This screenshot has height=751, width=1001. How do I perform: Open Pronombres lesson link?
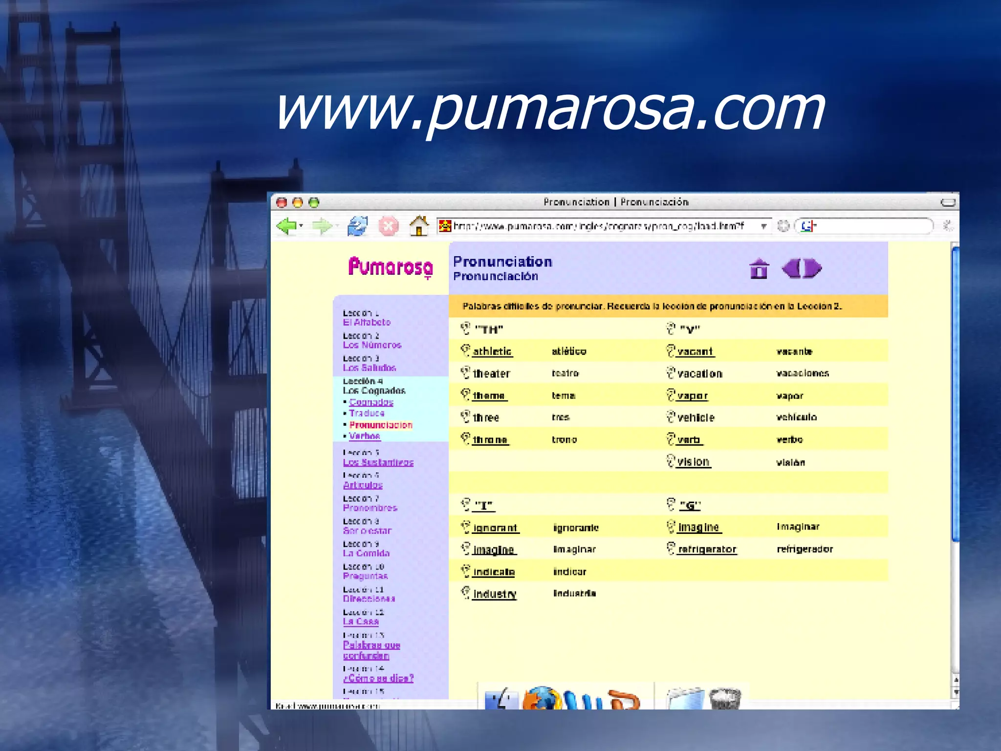coord(370,508)
